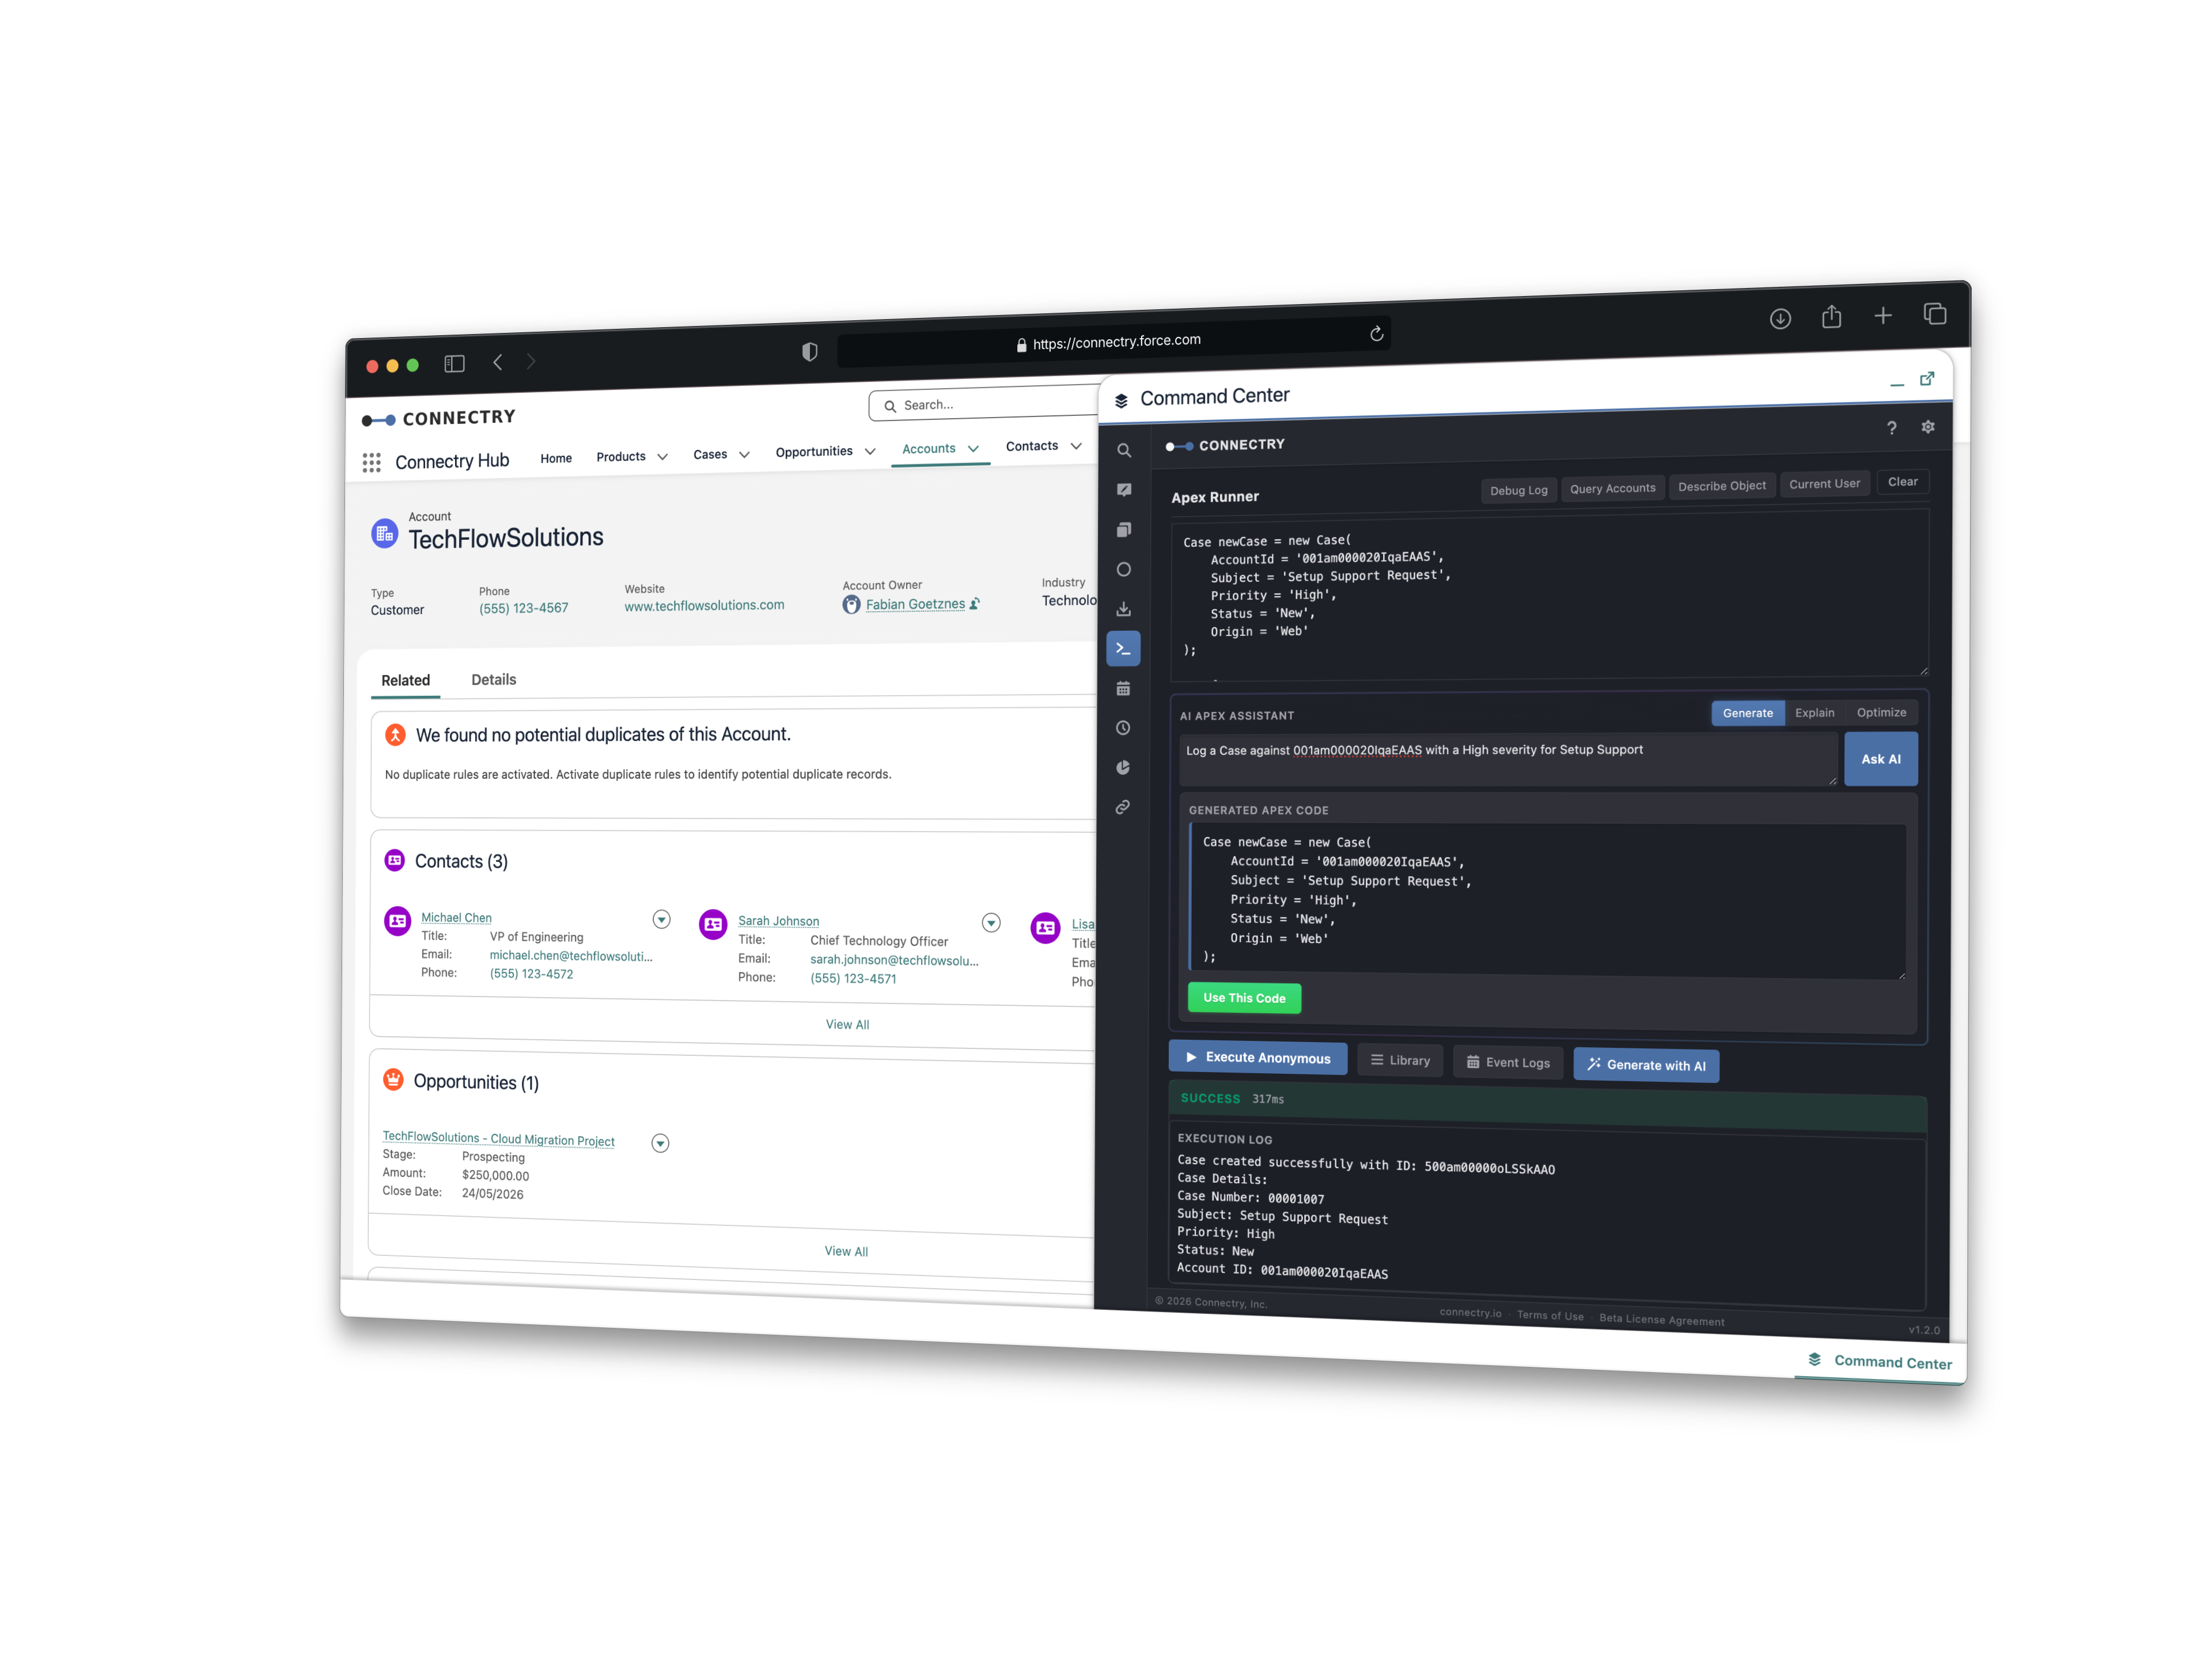2212x1659 pixels.
Task: Expand the Michael Chen contact actions chevron
Action: (x=661, y=919)
